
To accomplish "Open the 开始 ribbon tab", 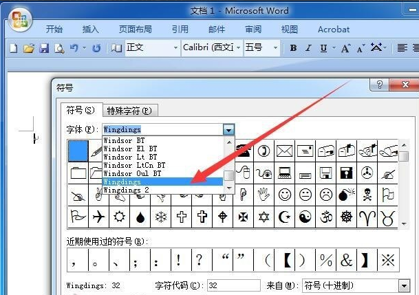I will (54, 29).
